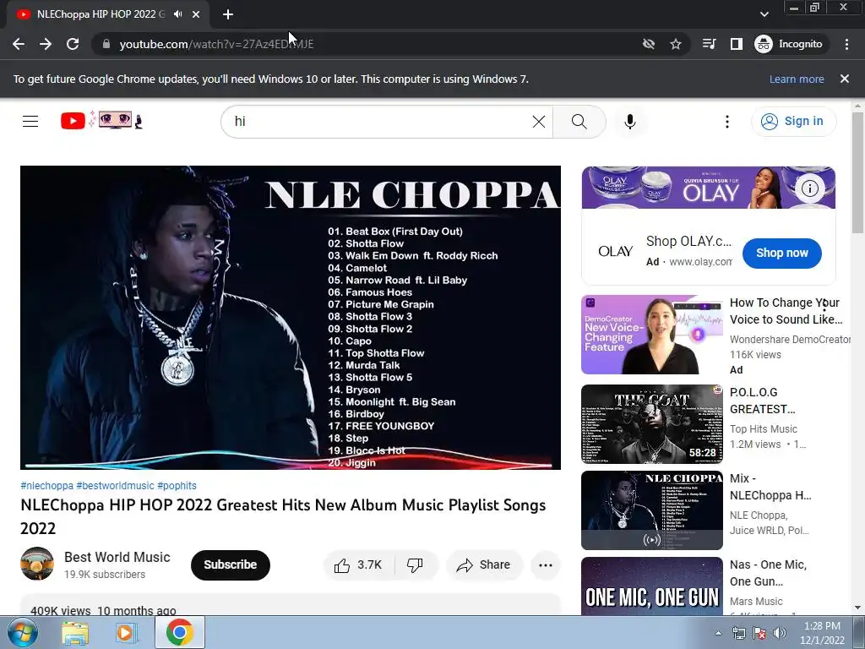Open menu for How To Change video
The height and width of the screenshot is (649, 865).
824,305
